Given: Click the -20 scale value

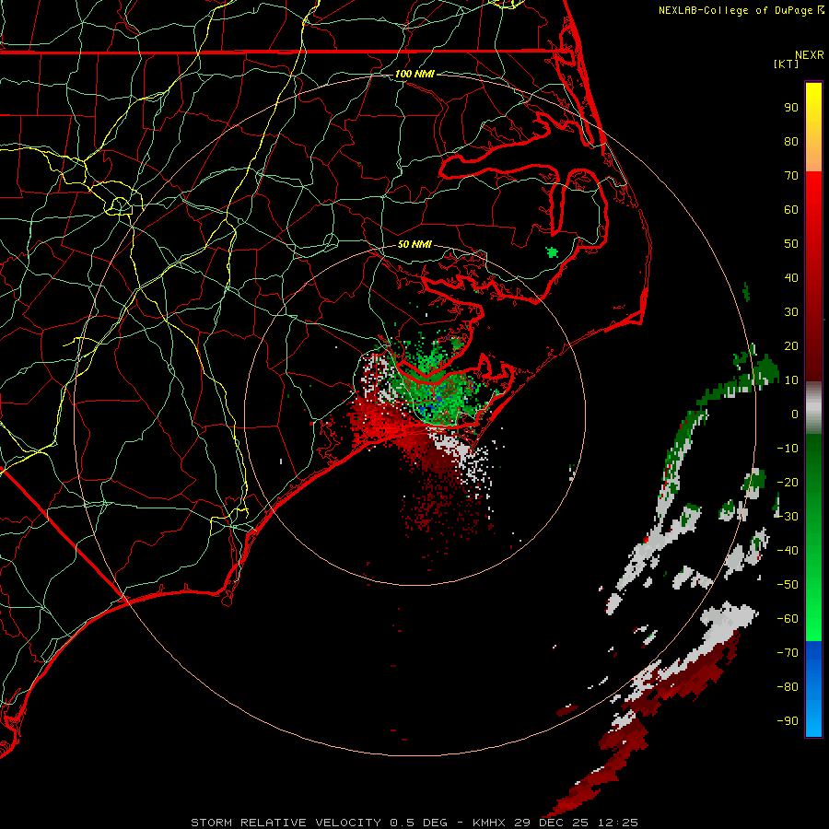Looking at the screenshot, I should click(788, 483).
